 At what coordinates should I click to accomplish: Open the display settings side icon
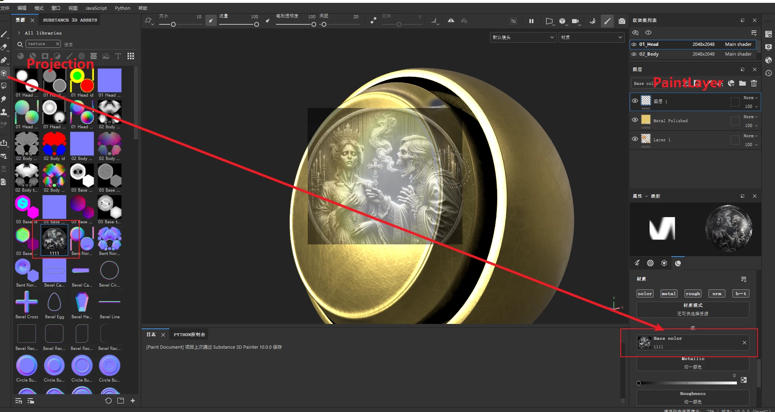pyautogui.click(x=769, y=47)
